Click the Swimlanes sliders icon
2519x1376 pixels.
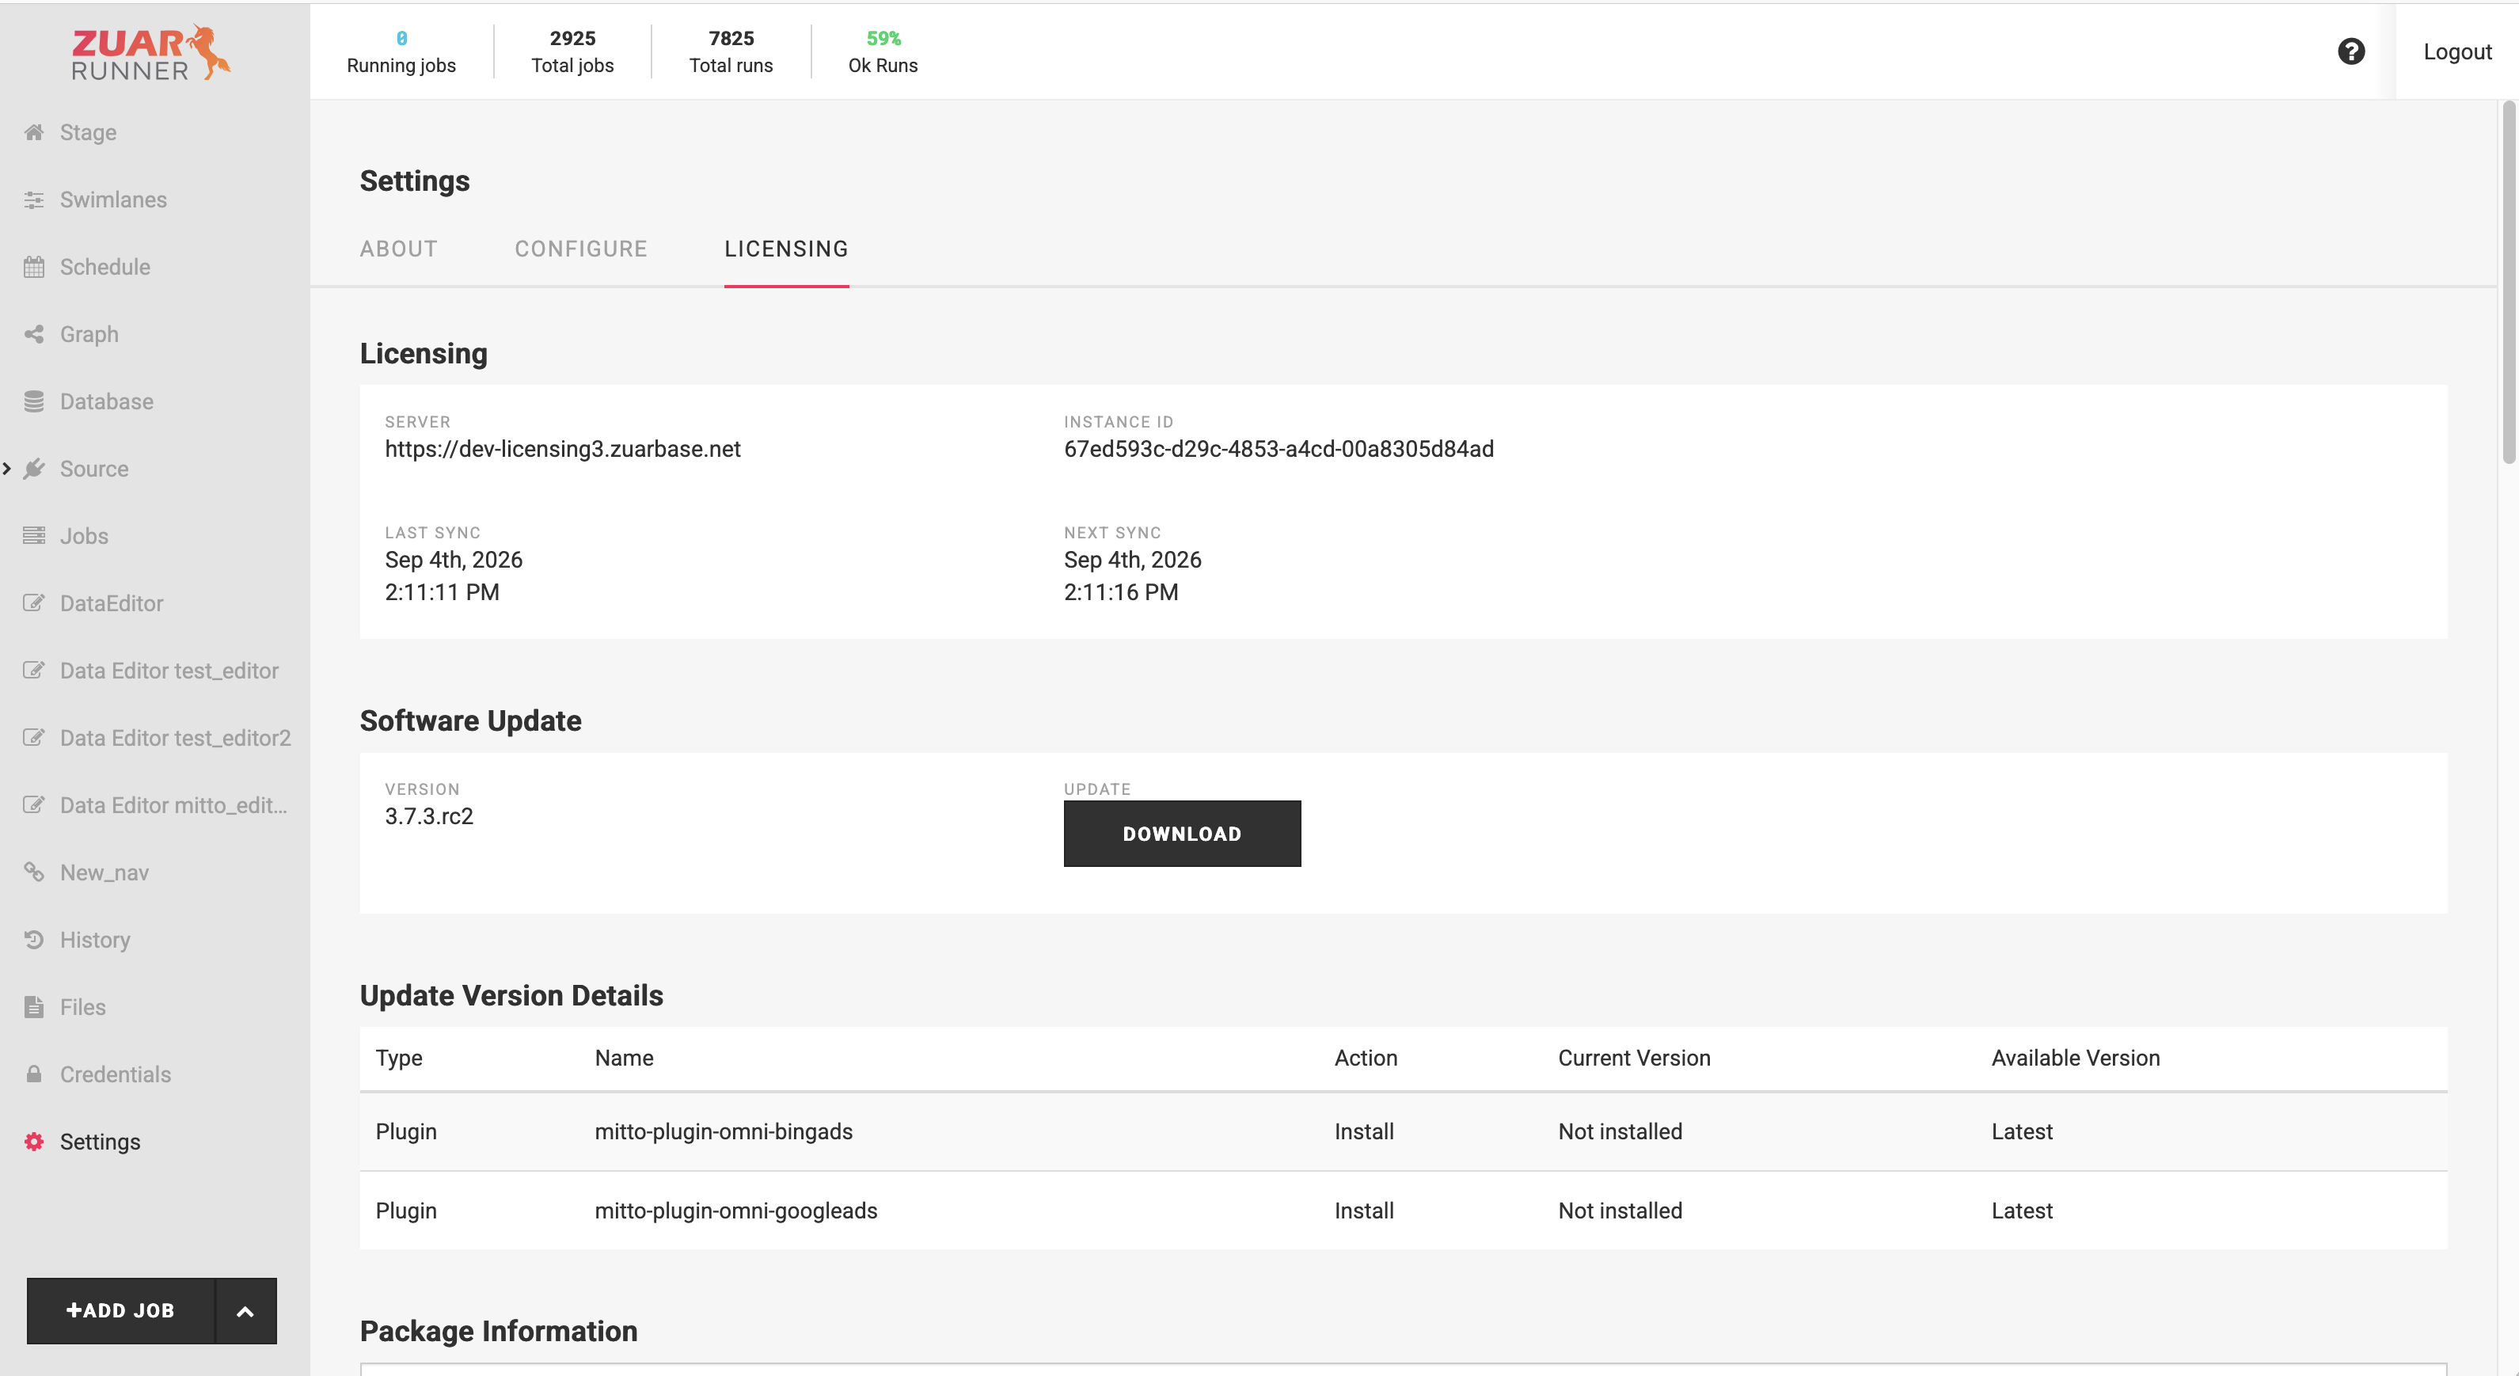click(x=34, y=200)
